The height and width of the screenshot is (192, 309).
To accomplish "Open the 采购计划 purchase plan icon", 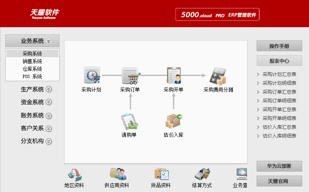I will coord(92,75).
